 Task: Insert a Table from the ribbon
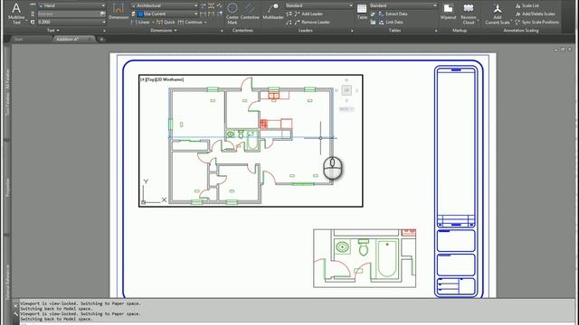click(x=362, y=12)
